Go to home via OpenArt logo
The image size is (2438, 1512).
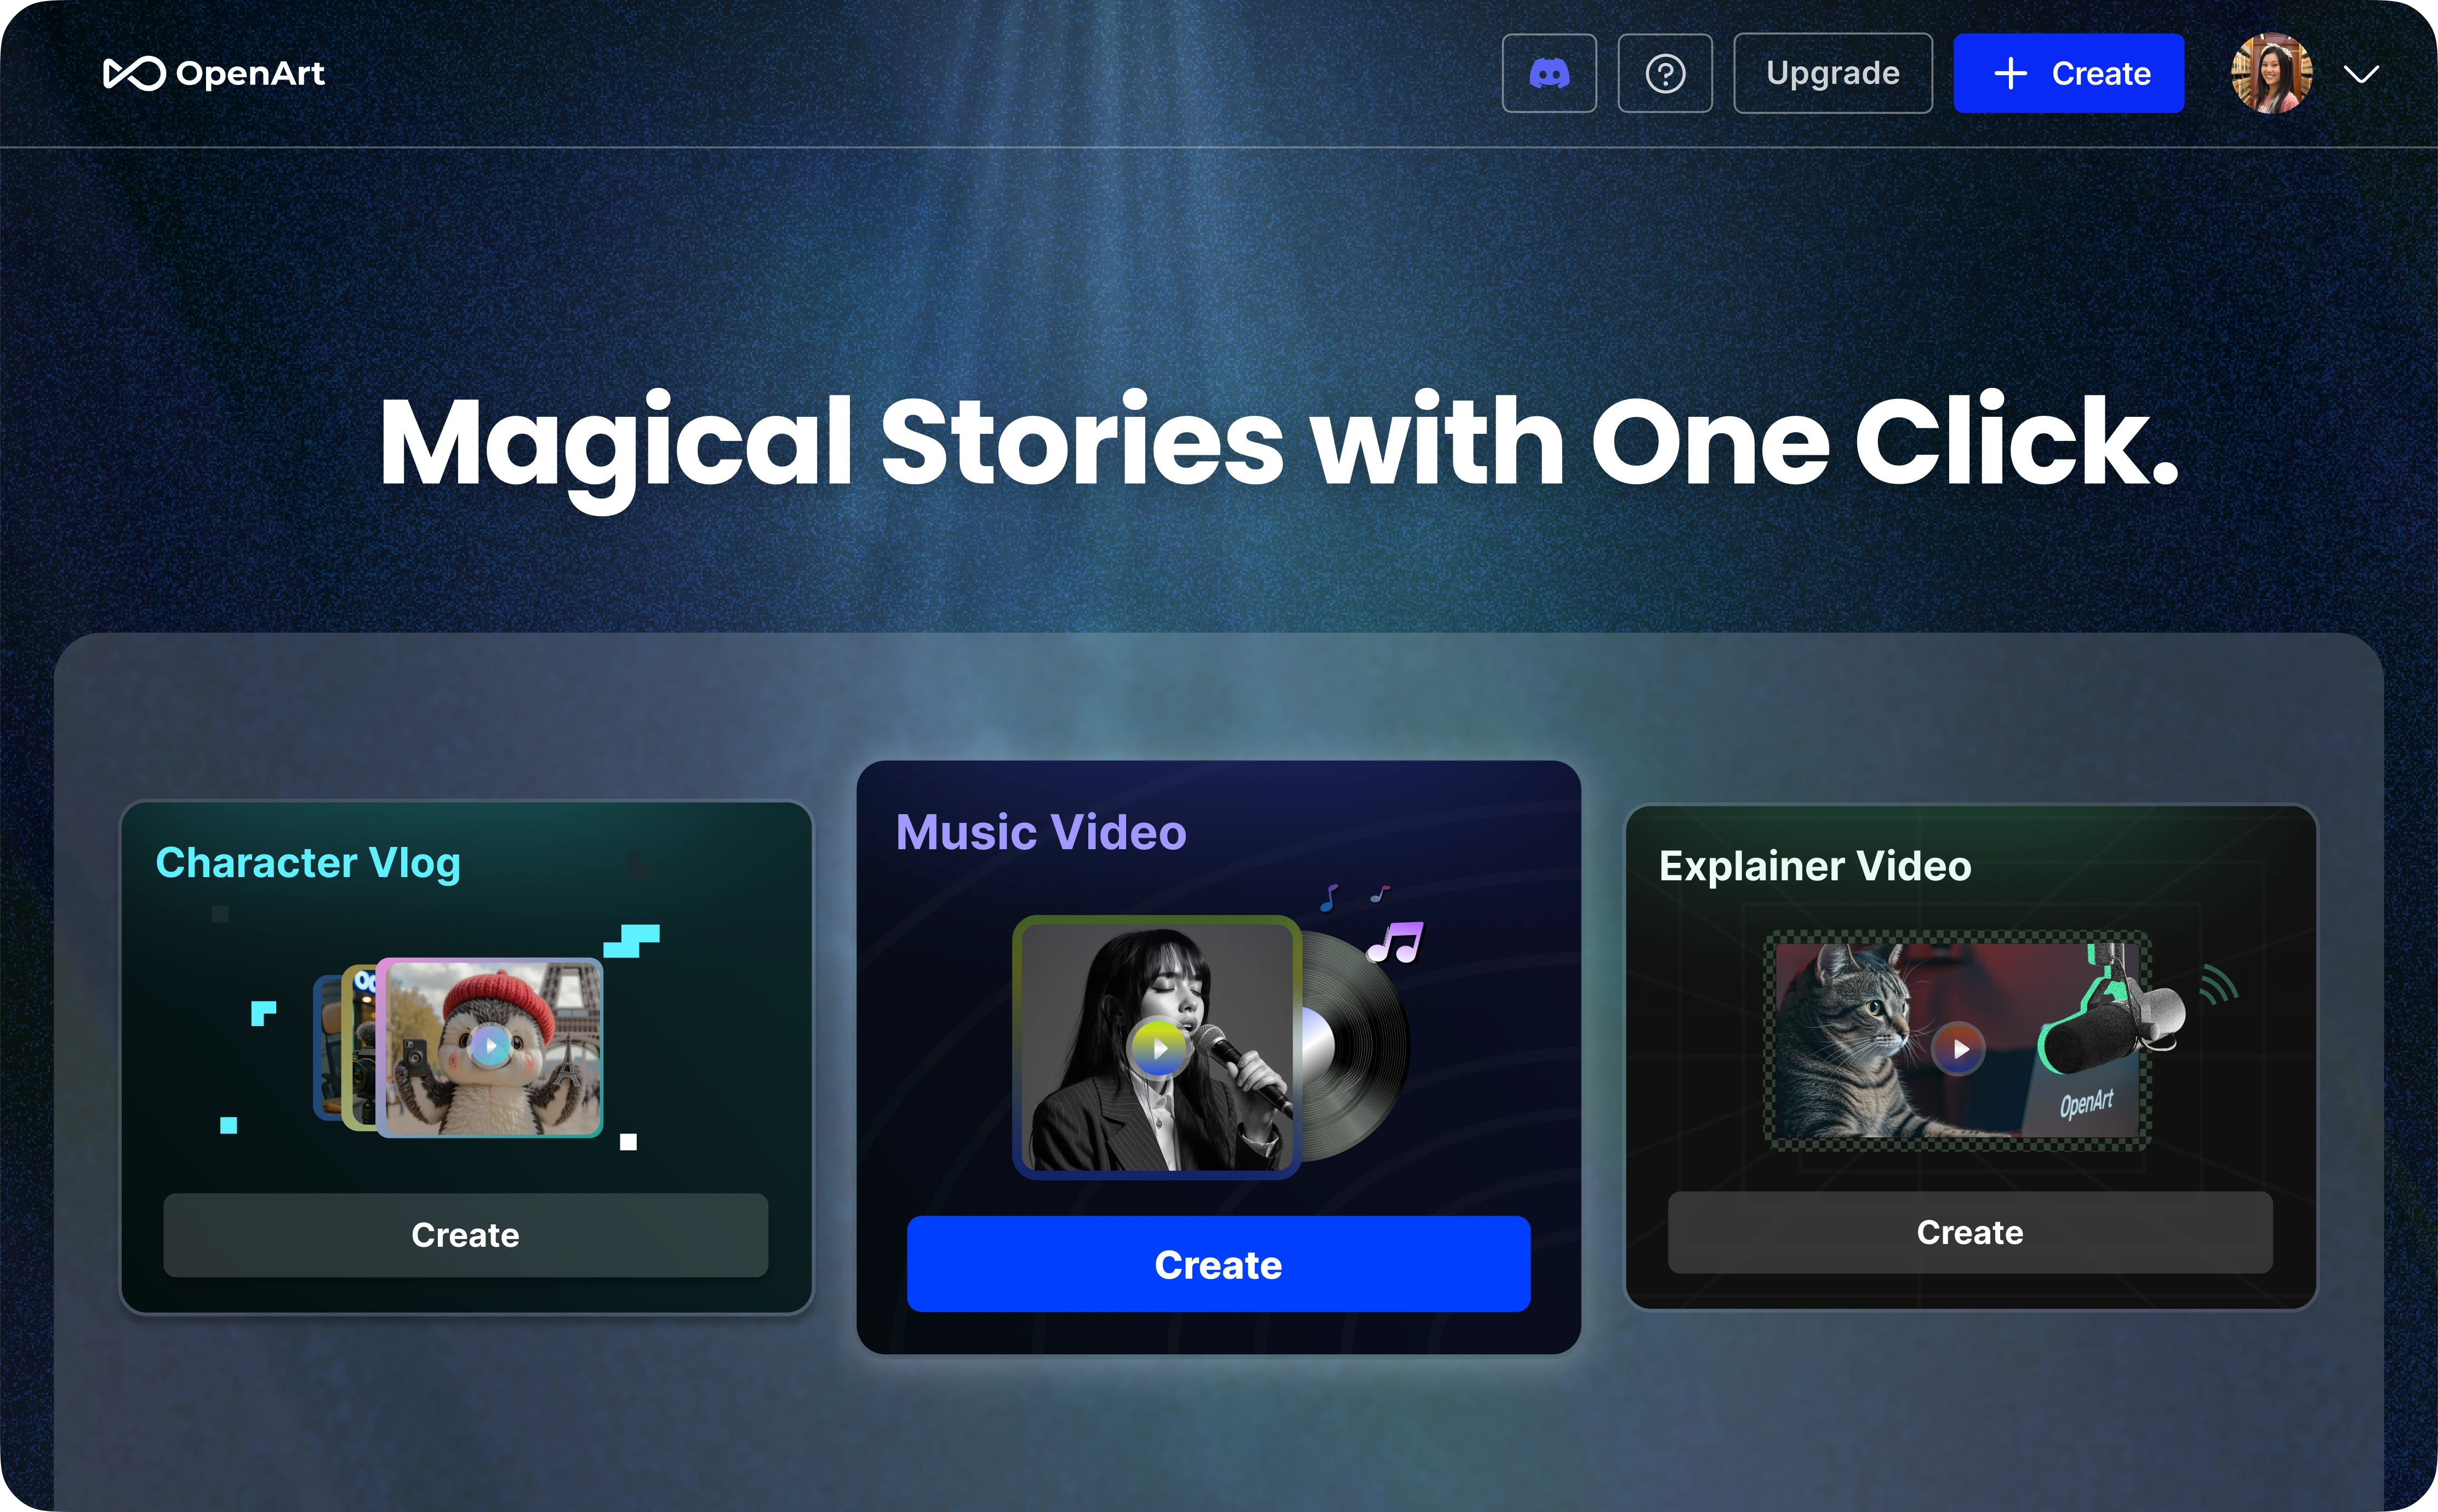pyautogui.click(x=214, y=73)
